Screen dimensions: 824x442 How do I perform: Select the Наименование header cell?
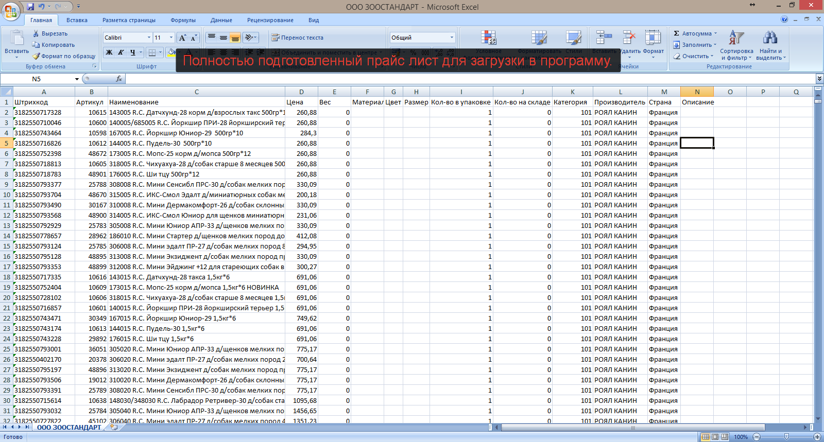[x=196, y=102]
